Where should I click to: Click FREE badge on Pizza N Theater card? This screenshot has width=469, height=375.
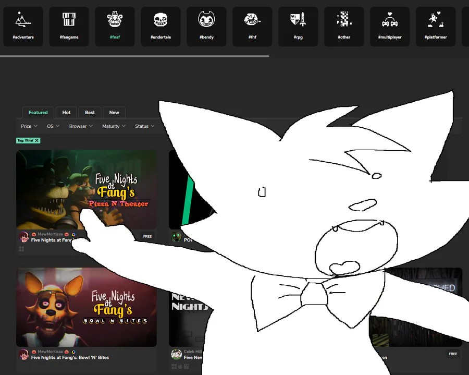[147, 236]
